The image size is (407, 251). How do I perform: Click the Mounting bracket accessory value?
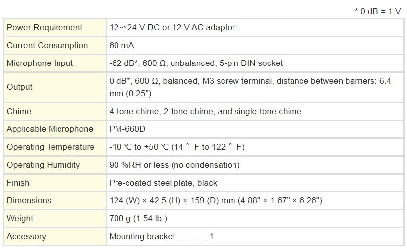click(161, 236)
